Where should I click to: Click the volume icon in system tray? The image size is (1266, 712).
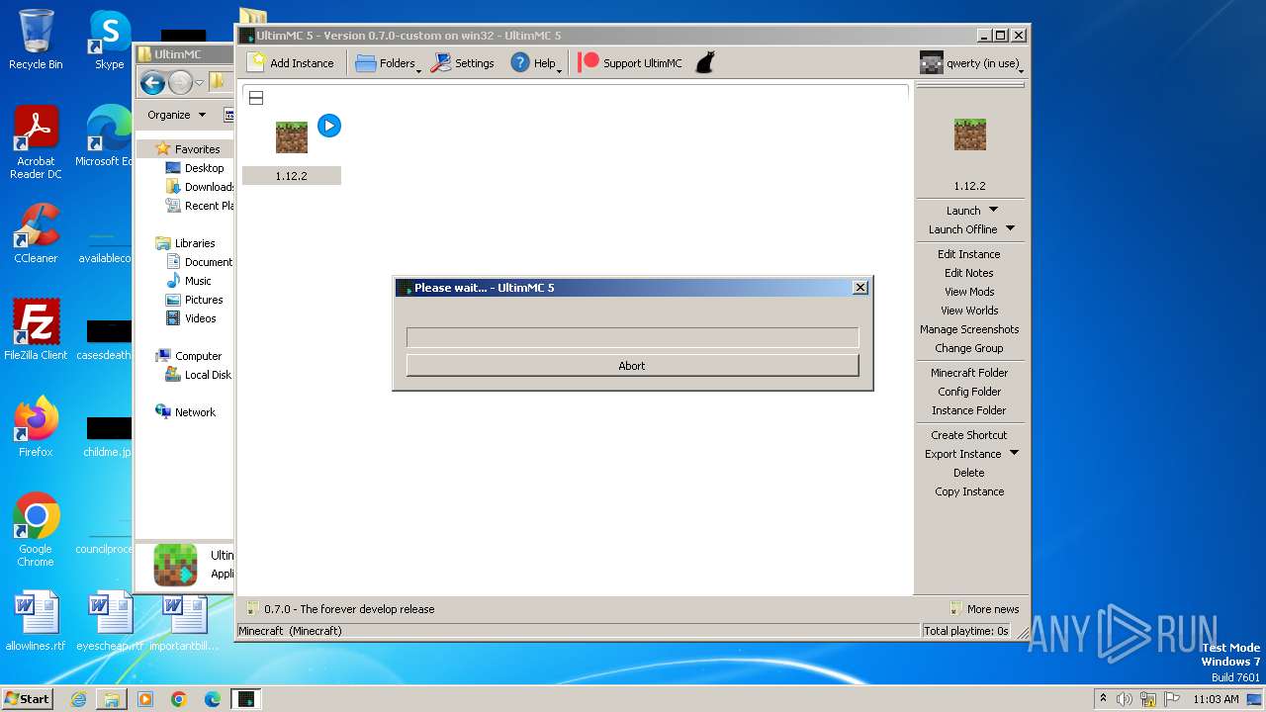(1125, 699)
